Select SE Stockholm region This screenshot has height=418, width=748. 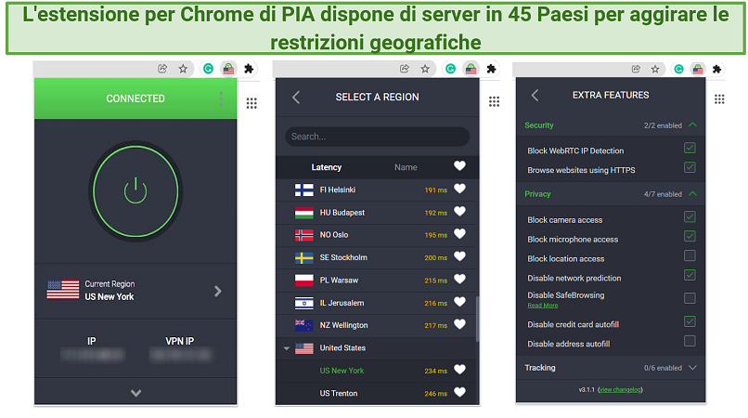pos(377,257)
